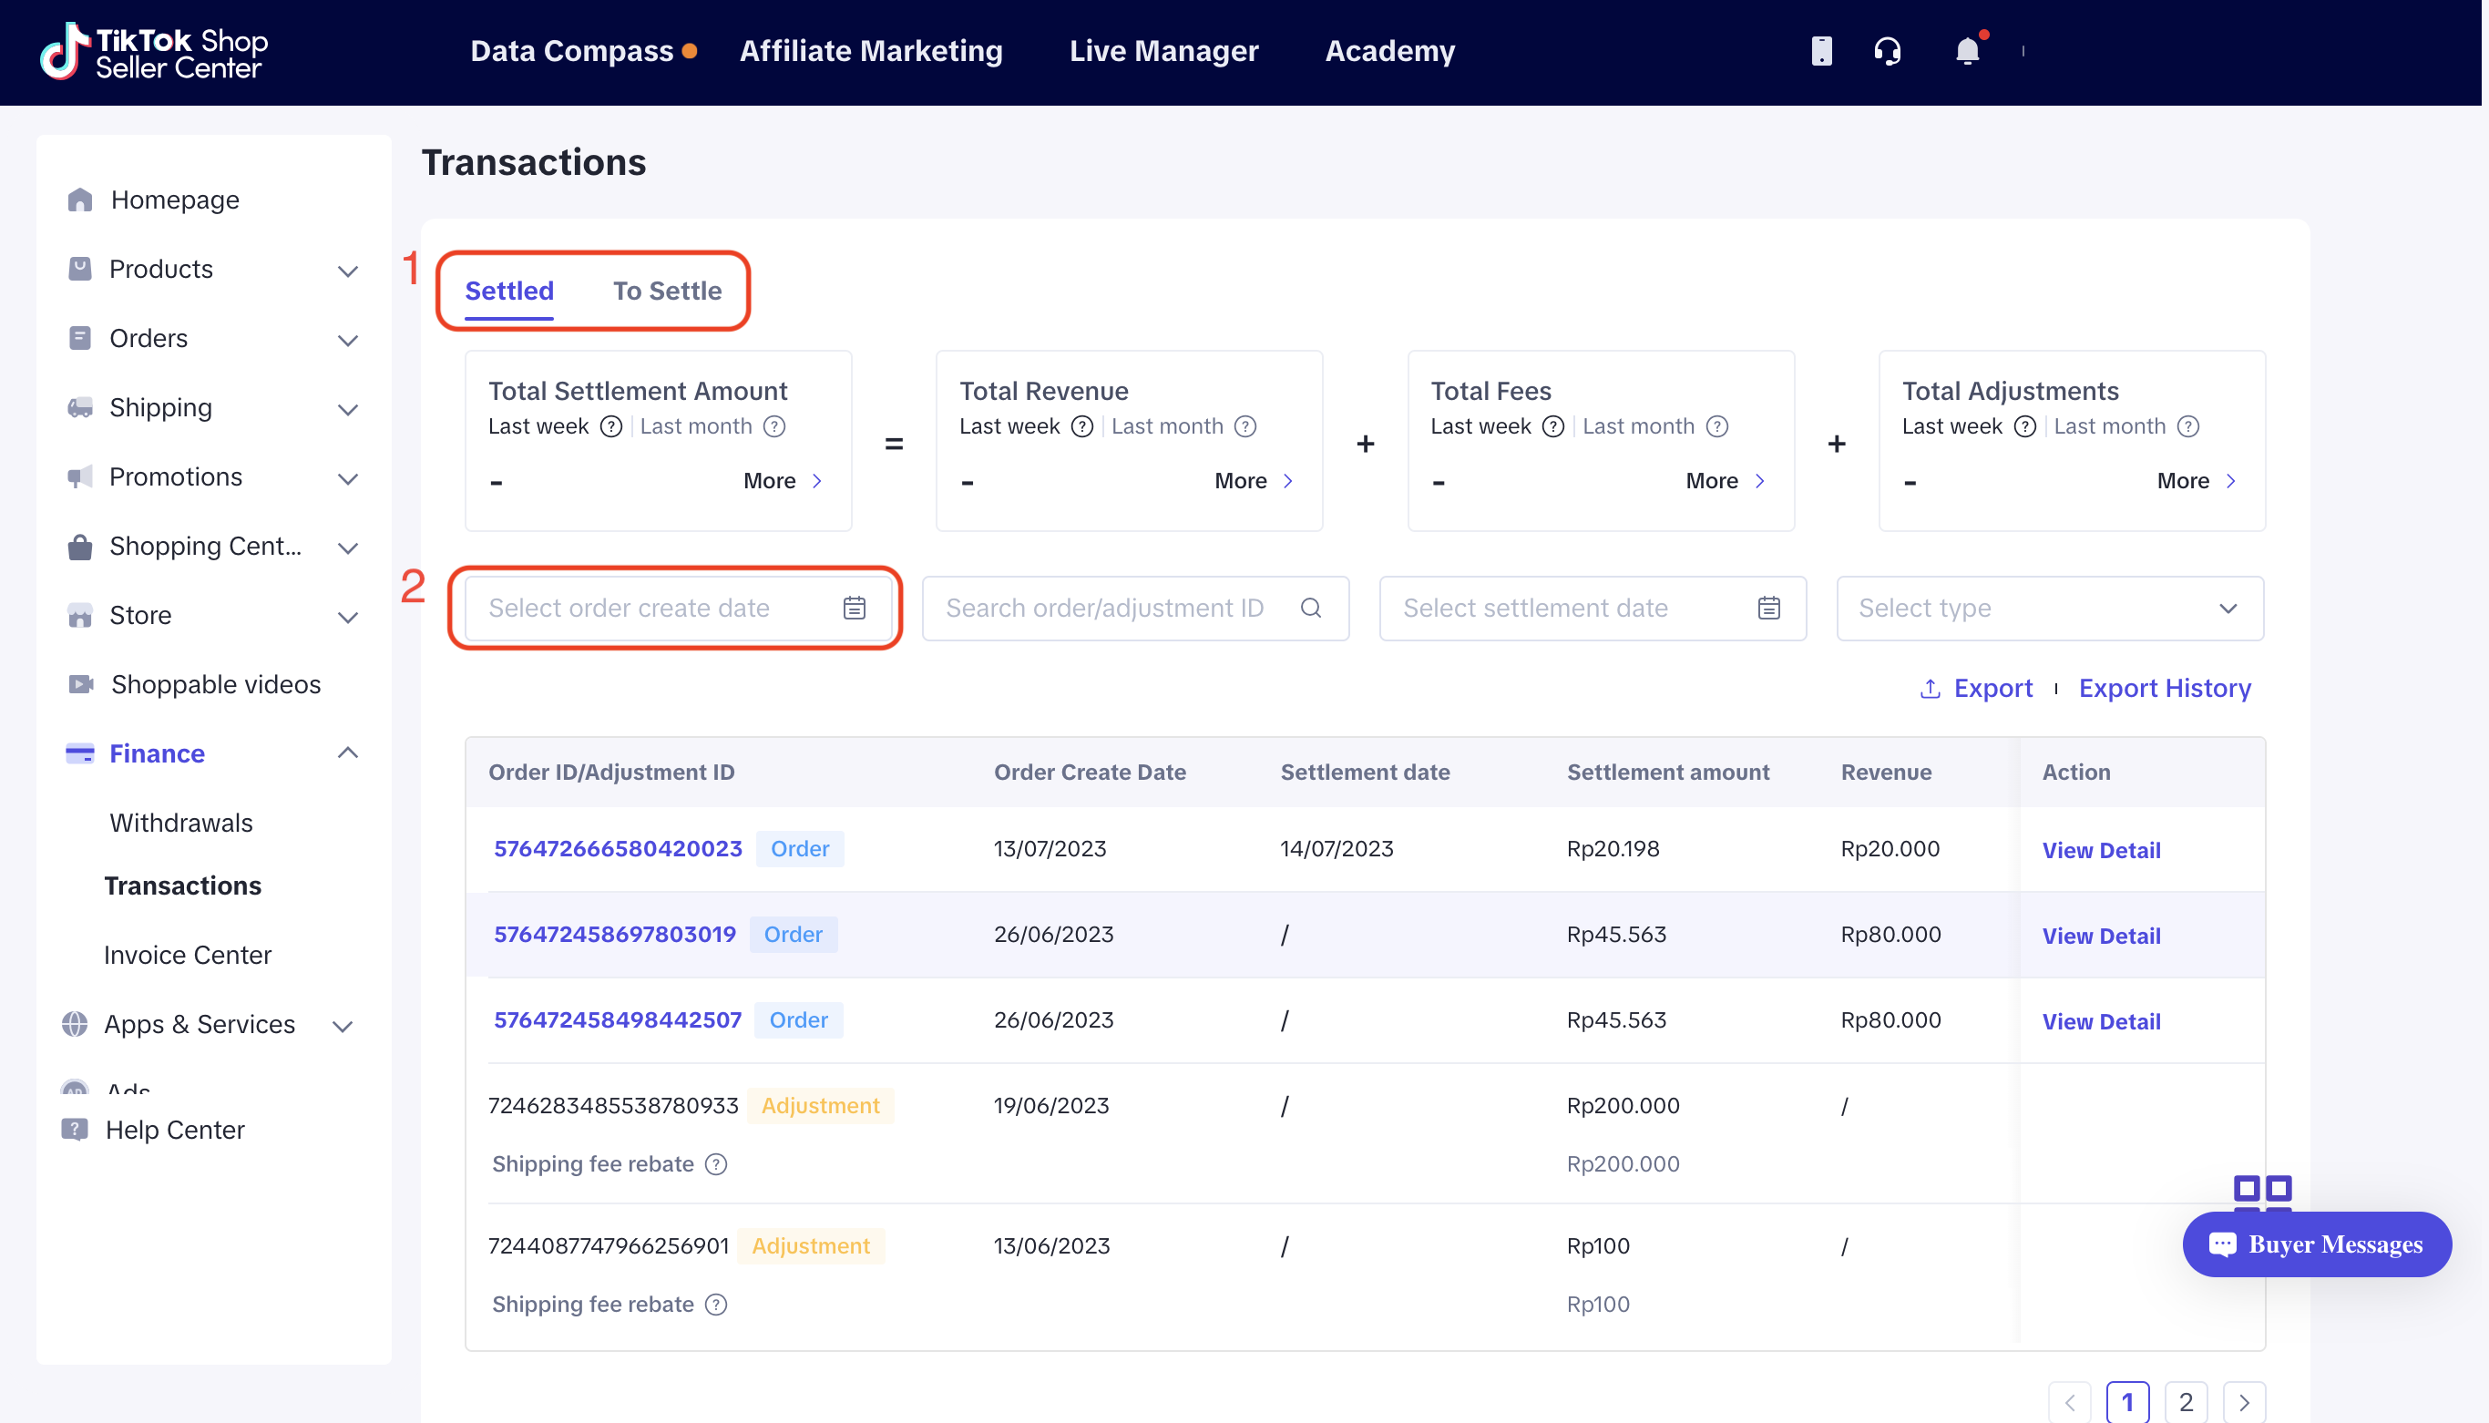Click Last week help icon under Total Revenue
The height and width of the screenshot is (1423, 2489).
click(x=1081, y=427)
